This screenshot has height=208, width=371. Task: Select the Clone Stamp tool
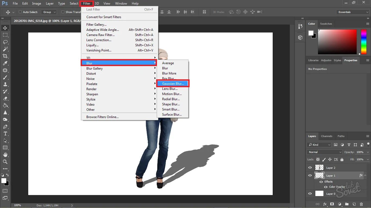point(5,84)
